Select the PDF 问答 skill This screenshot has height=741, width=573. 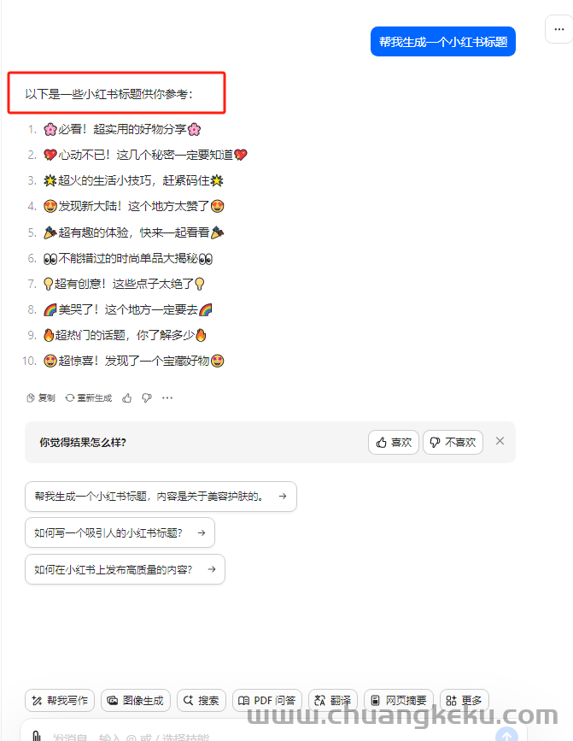coord(267,700)
